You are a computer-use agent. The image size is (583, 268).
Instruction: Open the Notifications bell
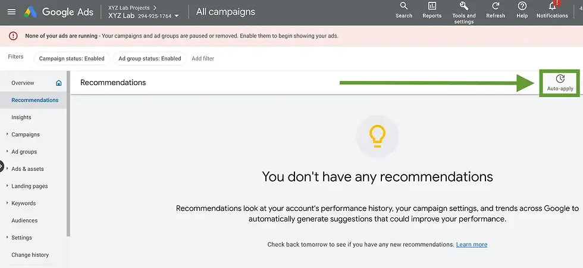point(552,7)
